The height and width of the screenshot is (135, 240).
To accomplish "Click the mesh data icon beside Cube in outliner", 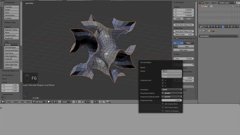I will [x=211, y=6].
